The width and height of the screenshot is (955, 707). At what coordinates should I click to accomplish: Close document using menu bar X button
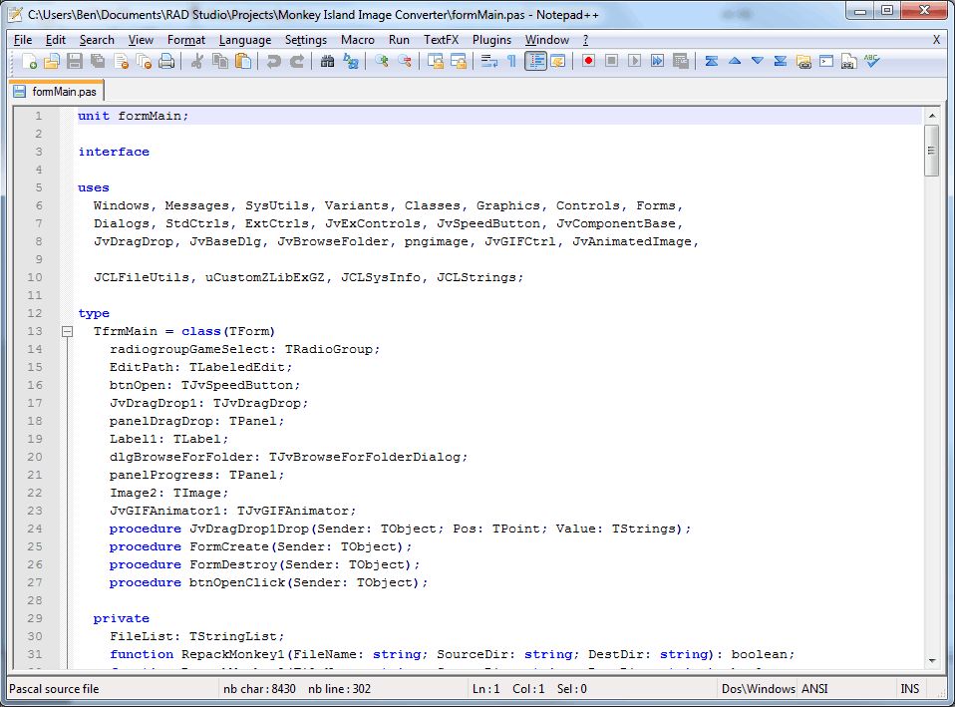point(936,40)
